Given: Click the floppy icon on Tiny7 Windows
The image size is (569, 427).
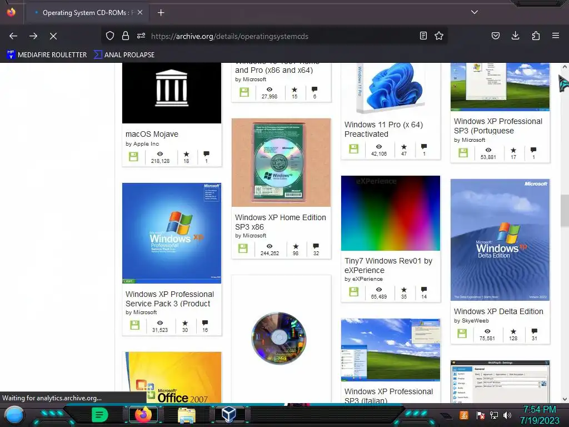Looking at the screenshot, I should tap(353, 291).
